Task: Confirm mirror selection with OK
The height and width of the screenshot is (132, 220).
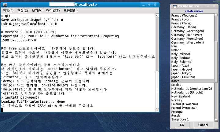Action: pos(182,125)
